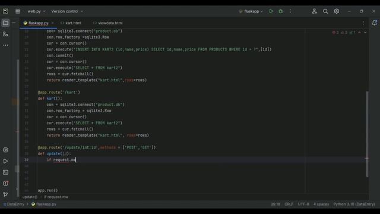Image resolution: width=380 pixels, height=214 pixels.
Task: Click the PyCharm app logo icon
Action: tap(5, 11)
